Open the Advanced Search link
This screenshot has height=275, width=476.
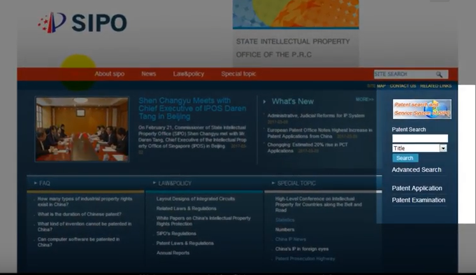pos(416,170)
